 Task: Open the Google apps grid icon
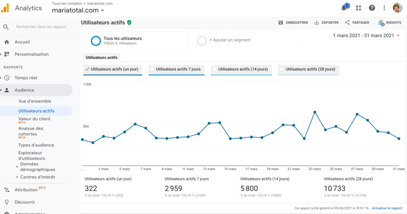[x=358, y=8]
